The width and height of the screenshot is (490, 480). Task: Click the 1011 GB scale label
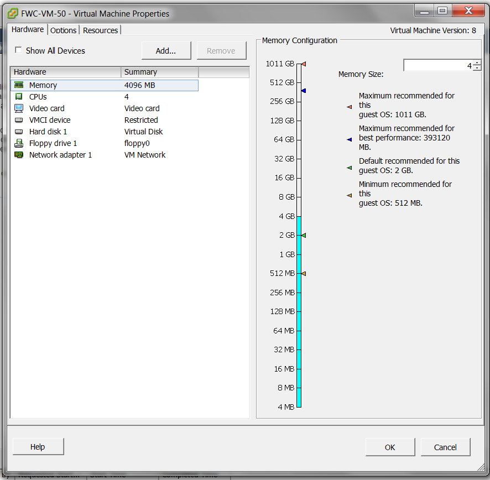click(x=280, y=64)
